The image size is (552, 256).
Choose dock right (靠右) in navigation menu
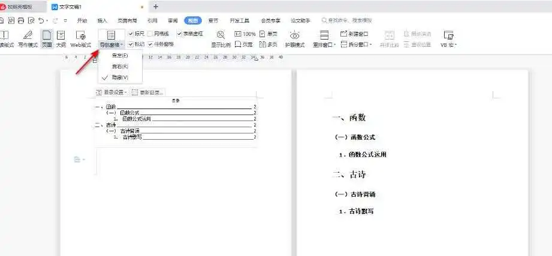point(120,66)
